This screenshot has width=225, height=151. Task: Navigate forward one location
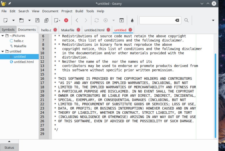click(86, 20)
